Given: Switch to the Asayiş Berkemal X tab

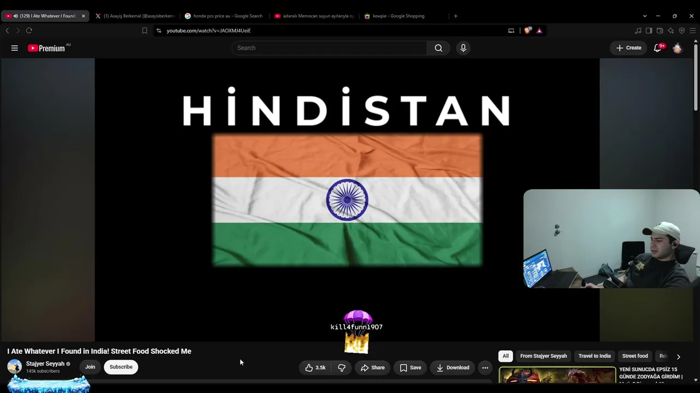Looking at the screenshot, I should point(135,16).
